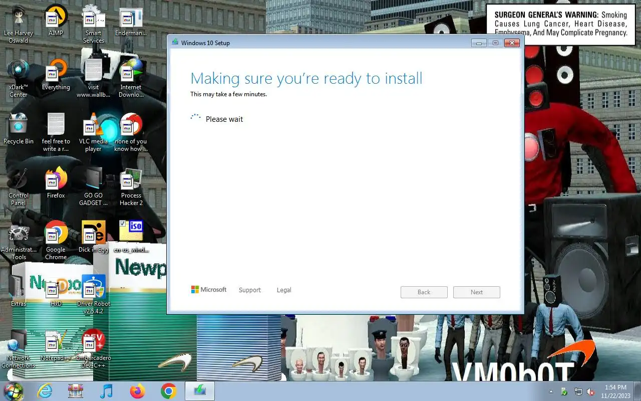Open the AIMP desktop shortcut

point(56,21)
